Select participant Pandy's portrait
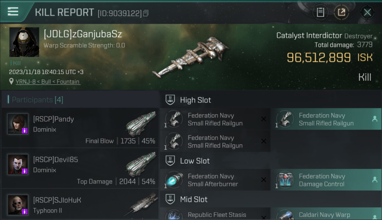Viewport: 382px width, 220px height. [x=18, y=124]
